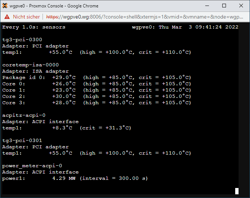The width and height of the screenshot is (250, 198).
Task: Click the 'tg3-pci-0301' sensor name
Action: pos(22,141)
